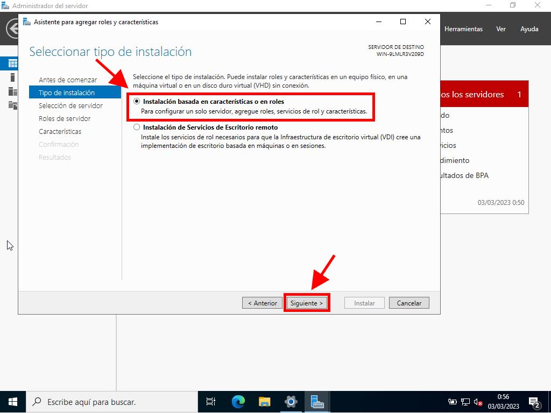Click the Local Server icon in sidebar
The width and height of the screenshot is (551, 413).
12,77
